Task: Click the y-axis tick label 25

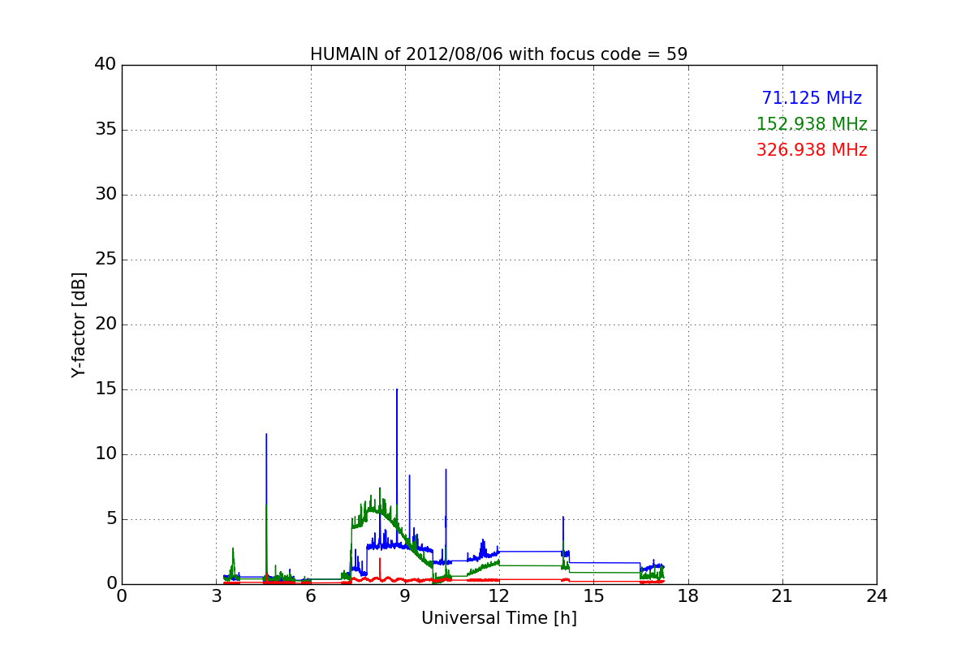Action: pos(105,260)
